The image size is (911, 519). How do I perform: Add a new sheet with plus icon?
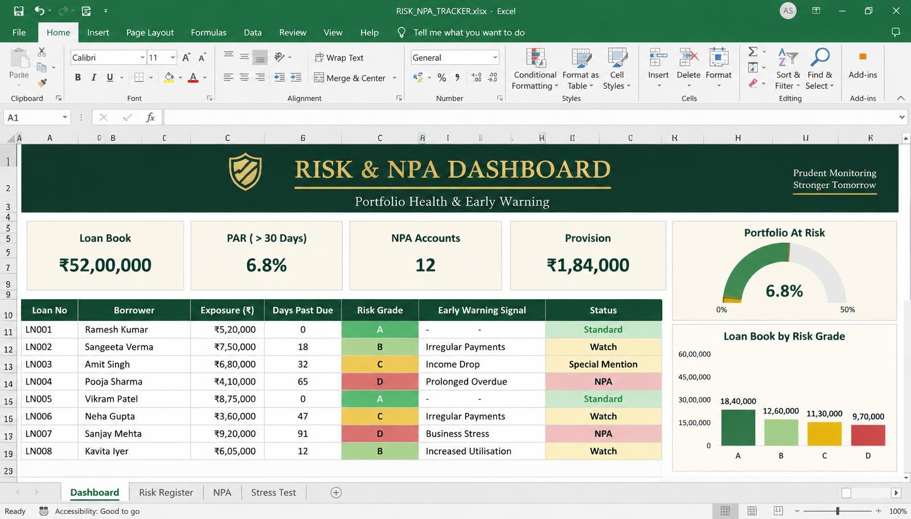[x=336, y=493]
